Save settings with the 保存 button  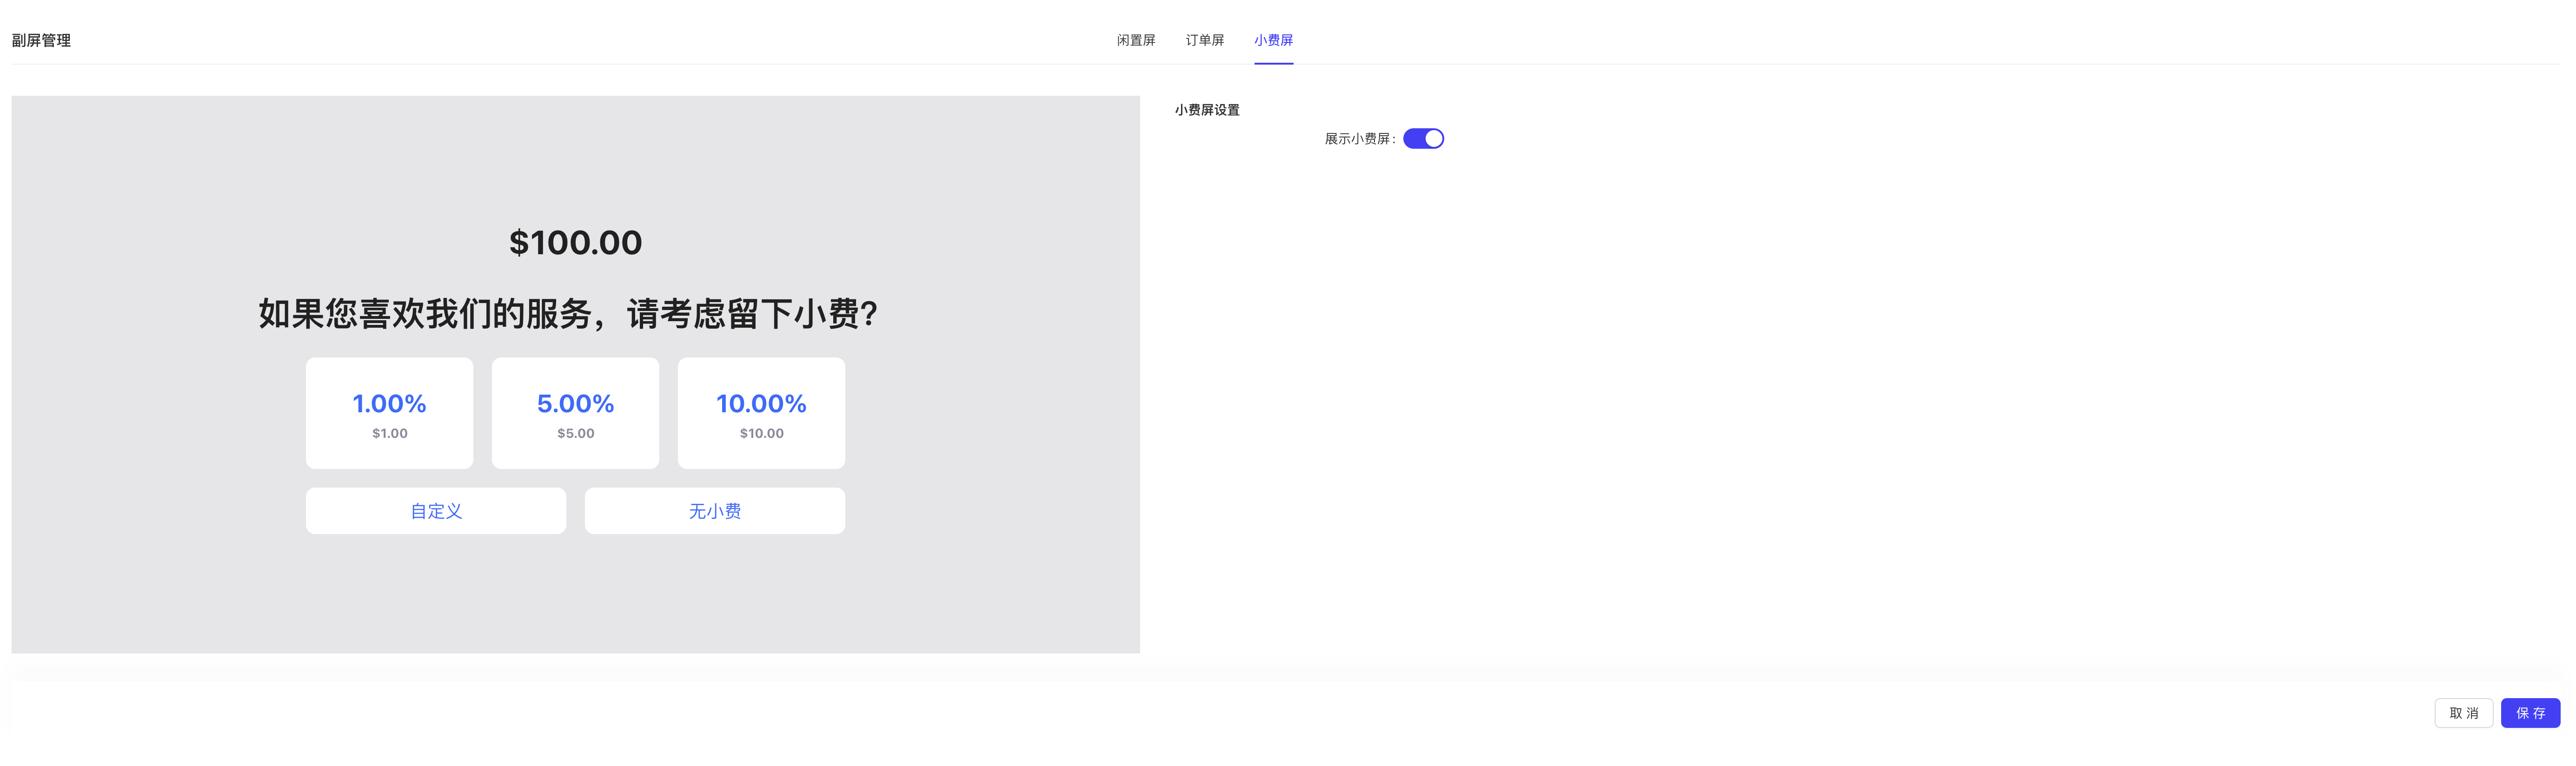2530,713
